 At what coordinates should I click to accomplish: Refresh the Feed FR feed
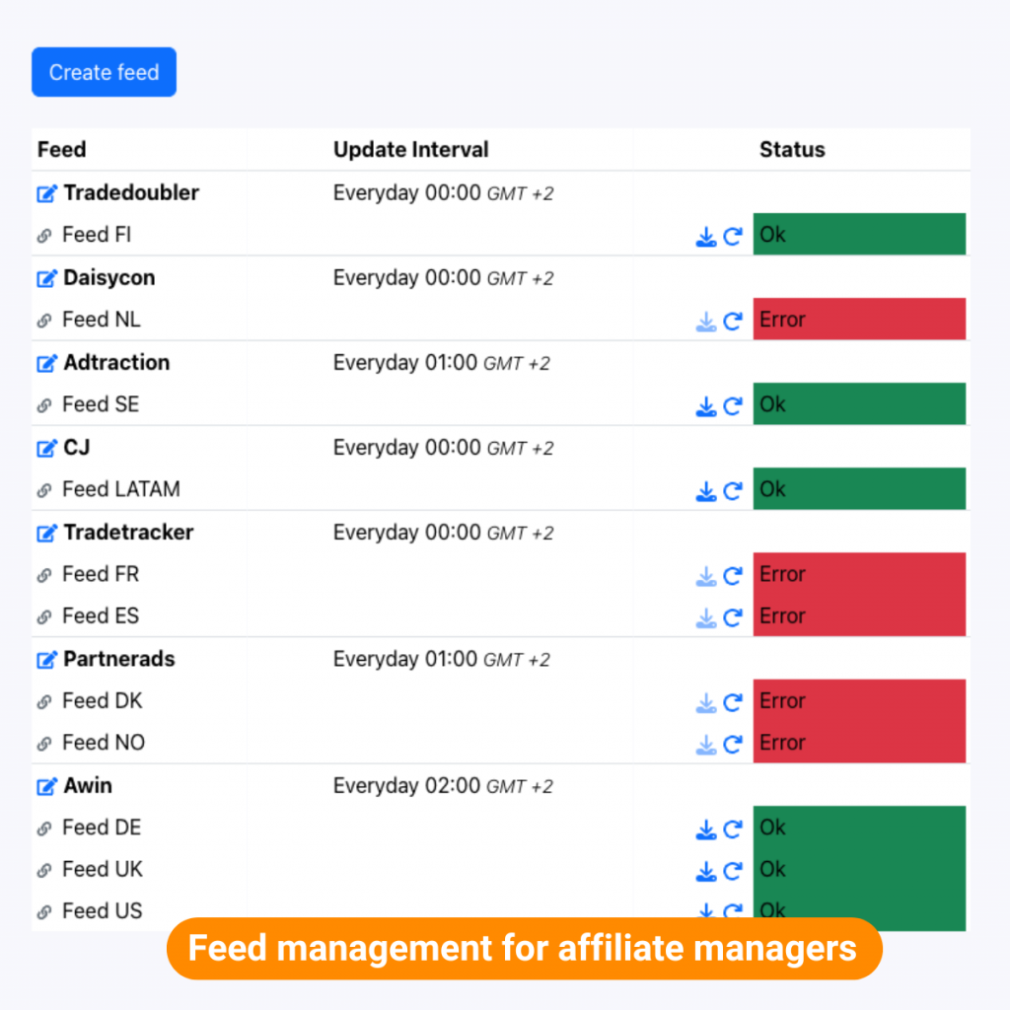point(733,576)
